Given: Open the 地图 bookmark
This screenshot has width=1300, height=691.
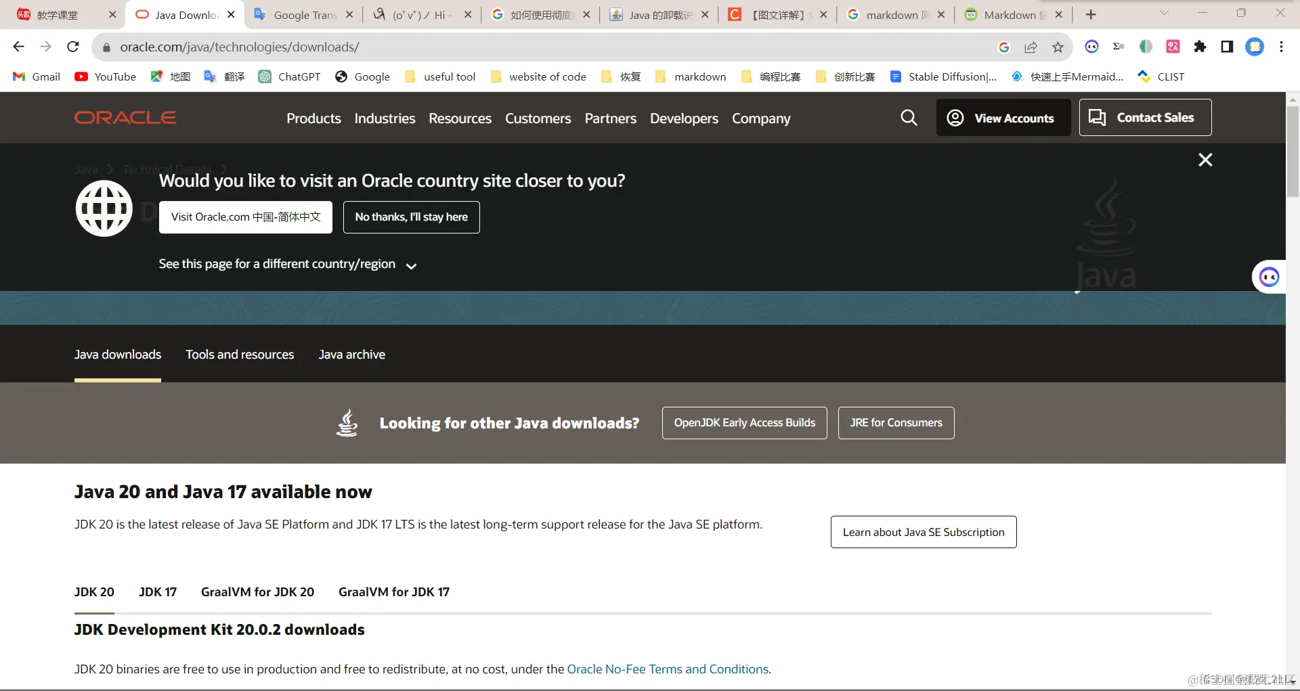Looking at the screenshot, I should point(170,76).
